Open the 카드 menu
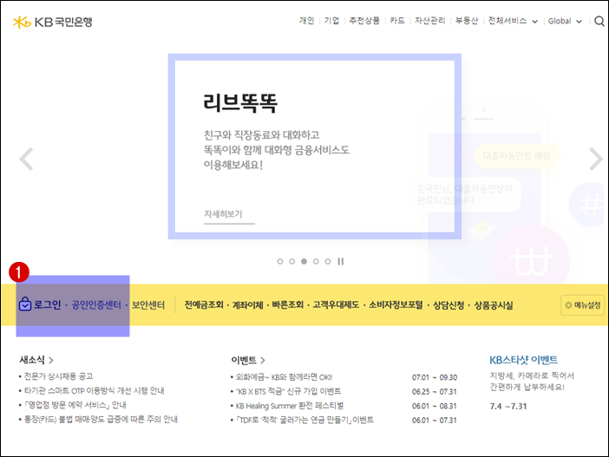The width and height of the screenshot is (609, 457). pos(397,21)
